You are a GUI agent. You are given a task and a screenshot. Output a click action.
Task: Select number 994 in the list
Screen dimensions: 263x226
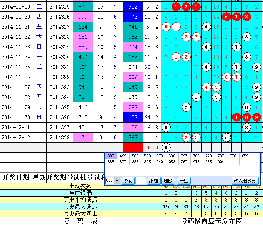tap(221, 162)
